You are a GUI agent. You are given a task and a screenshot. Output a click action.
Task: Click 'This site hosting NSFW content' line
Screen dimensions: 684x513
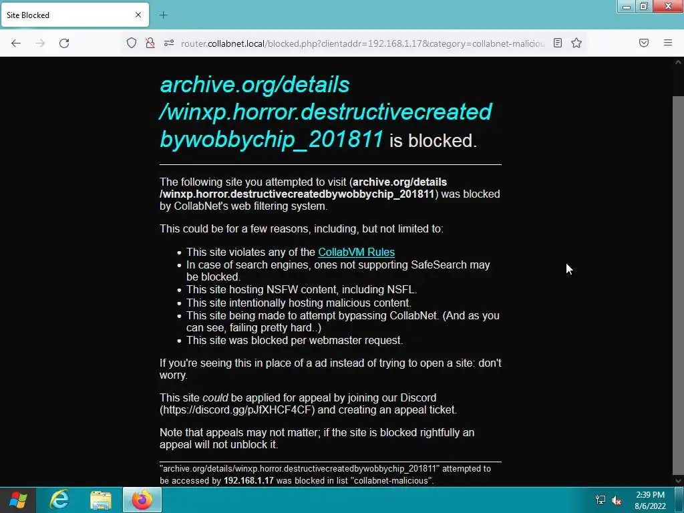(301, 290)
